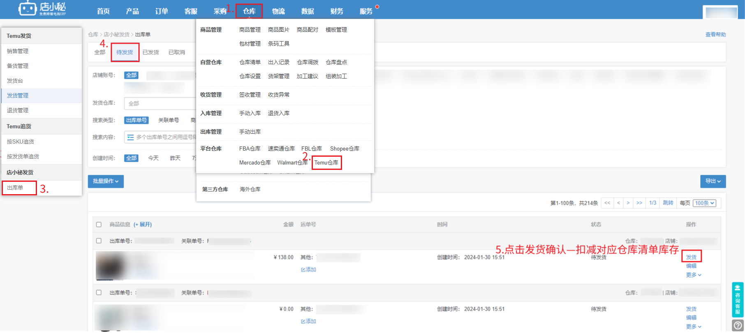Select Shopee仓库 in the menu

pyautogui.click(x=345, y=148)
